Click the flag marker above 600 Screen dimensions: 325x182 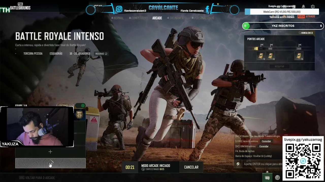click(x=271, y=45)
